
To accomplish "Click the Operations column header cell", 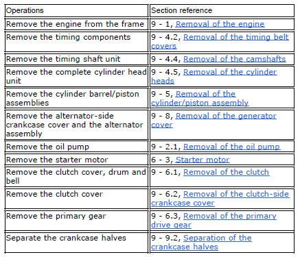I will click(x=76, y=11).
